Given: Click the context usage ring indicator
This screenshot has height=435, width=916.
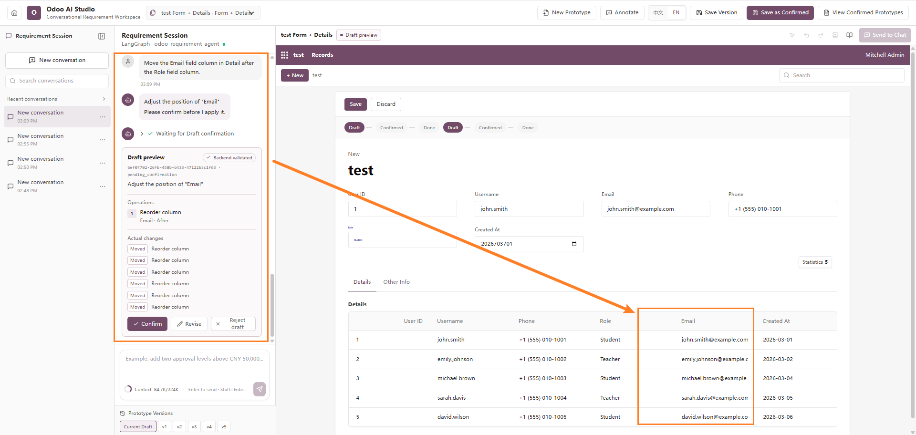Looking at the screenshot, I should pos(128,389).
